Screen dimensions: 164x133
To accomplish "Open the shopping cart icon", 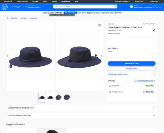I will (x=157, y=7).
